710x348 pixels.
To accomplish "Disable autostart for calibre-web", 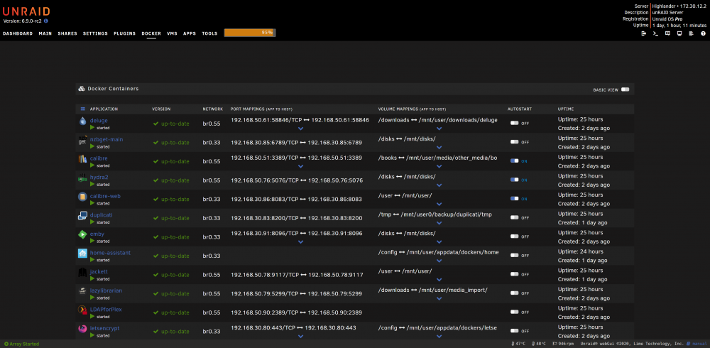I will click(514, 199).
